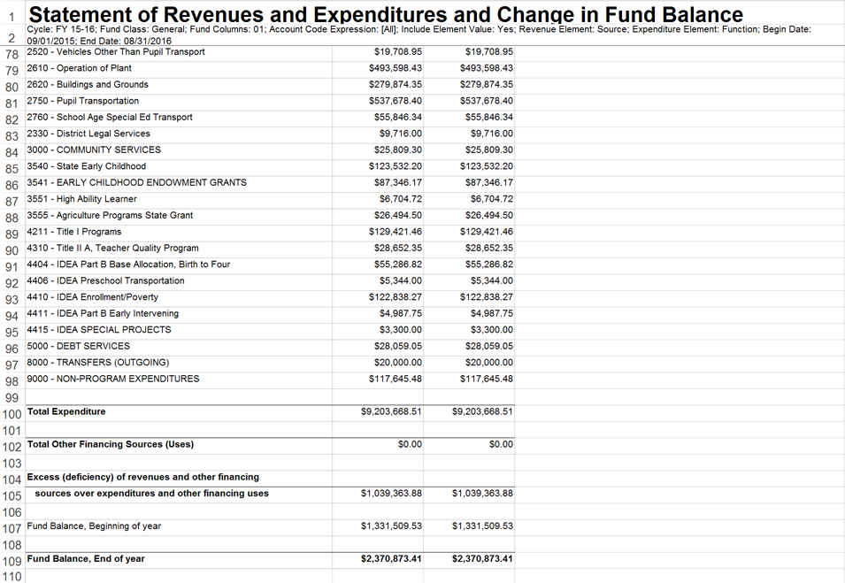Viewport: 845px width, 583px height.
Task: Select row header 78
Action: click(12, 53)
